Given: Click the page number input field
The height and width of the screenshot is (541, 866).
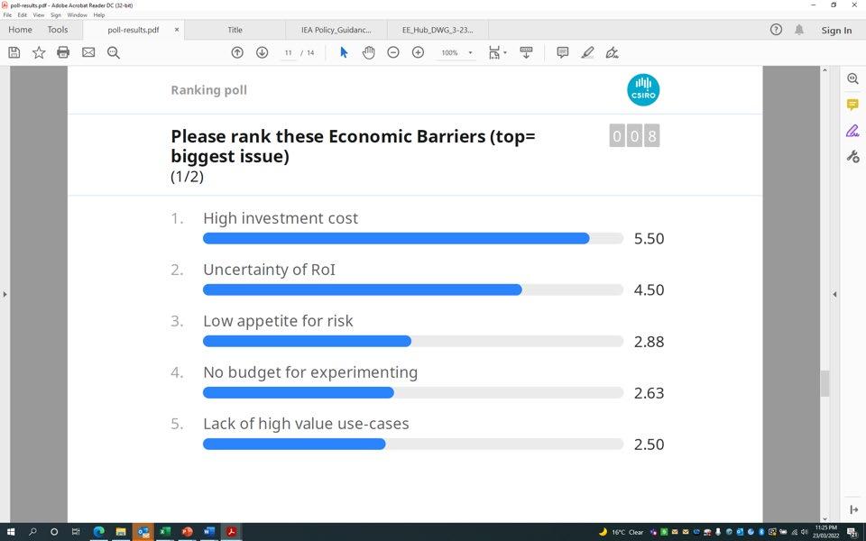Looking at the screenshot, I should pos(289,52).
